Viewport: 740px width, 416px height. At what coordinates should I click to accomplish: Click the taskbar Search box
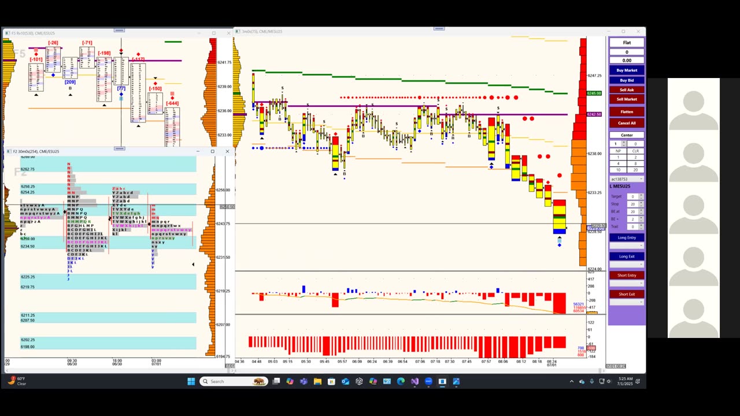coord(233,381)
